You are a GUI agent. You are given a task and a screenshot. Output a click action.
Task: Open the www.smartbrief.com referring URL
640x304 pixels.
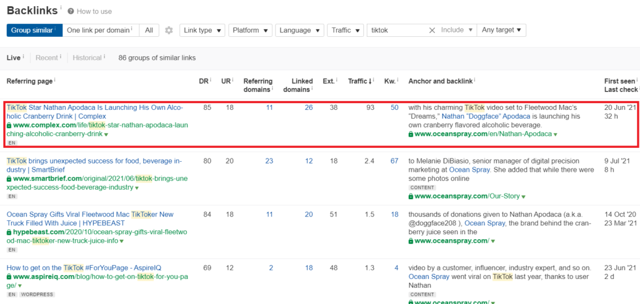(97, 183)
